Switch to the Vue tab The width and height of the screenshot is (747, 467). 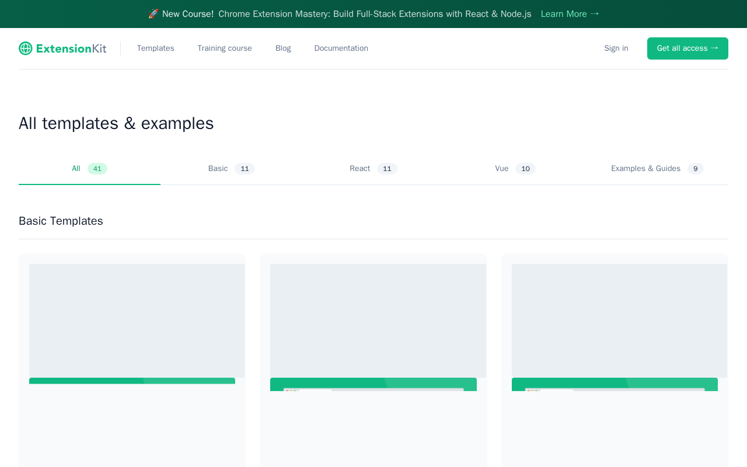pyautogui.click(x=515, y=169)
